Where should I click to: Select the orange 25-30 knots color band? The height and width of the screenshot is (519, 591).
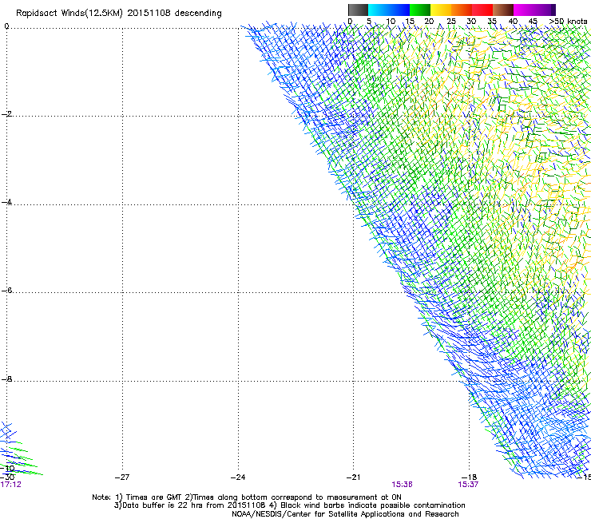pyautogui.click(x=462, y=10)
